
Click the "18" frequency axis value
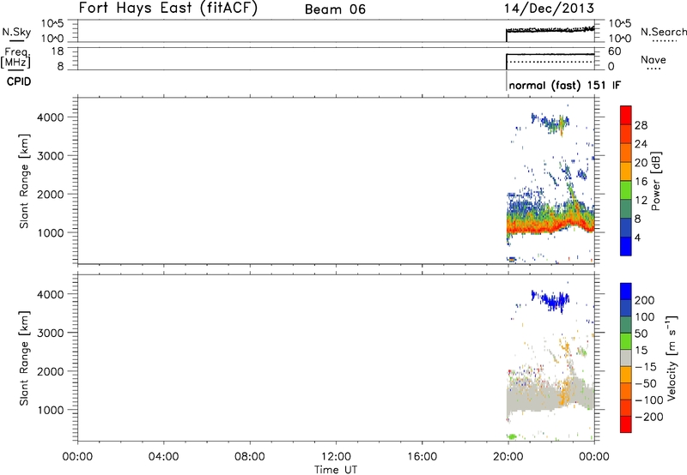click(x=57, y=51)
